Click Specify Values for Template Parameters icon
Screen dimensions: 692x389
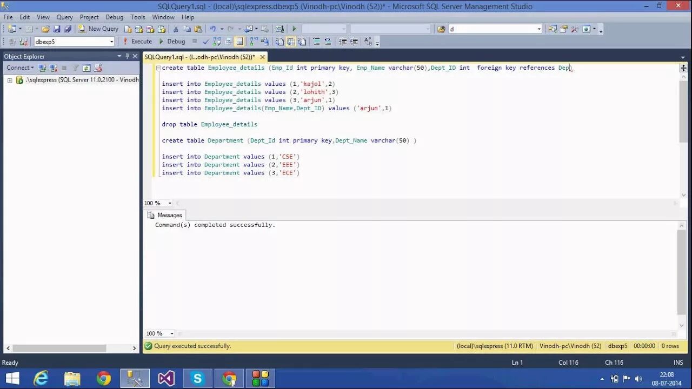pos(368,41)
